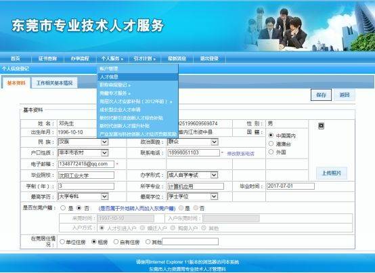This screenshot has height=273, width=375.
Task: Select the 单位住房 radio option
Action: [62, 242]
